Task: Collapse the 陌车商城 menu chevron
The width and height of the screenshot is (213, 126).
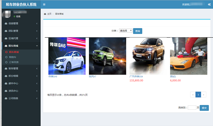Action: click(37, 46)
